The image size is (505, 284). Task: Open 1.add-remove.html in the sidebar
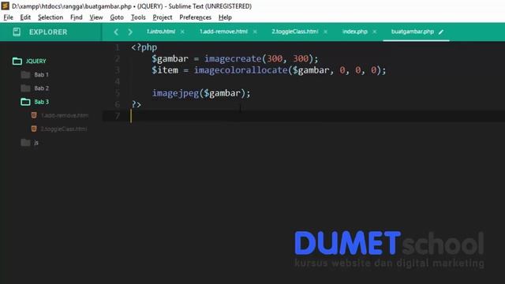65,115
